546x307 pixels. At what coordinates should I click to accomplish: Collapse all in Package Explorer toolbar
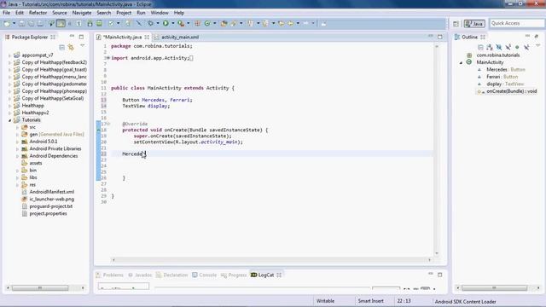click(61, 47)
